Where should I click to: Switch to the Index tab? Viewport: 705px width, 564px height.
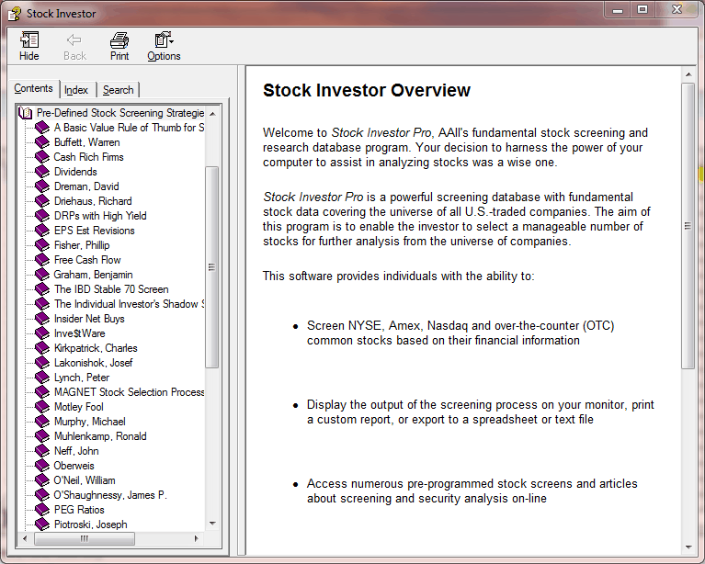click(76, 90)
